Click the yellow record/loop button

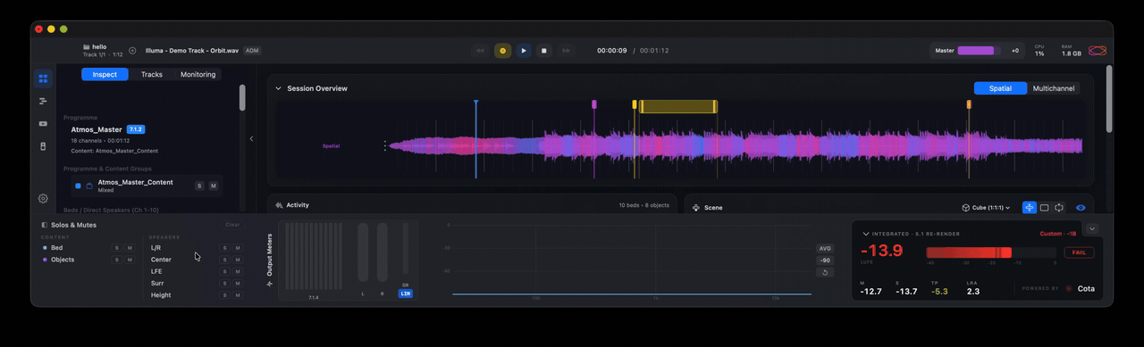coord(502,51)
